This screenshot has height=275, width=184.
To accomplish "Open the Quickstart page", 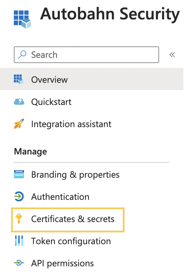I will (92, 101).
